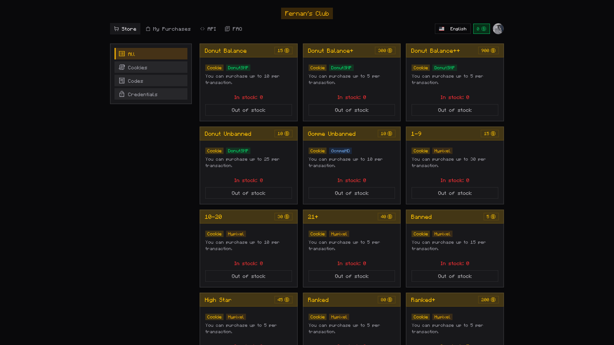Click the Ranked+ card title

pos(423,300)
